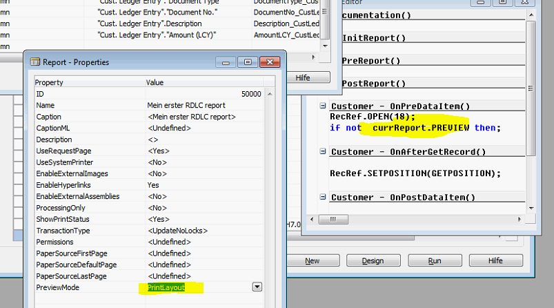The image size is (554, 308).
Task: Open the PreviewMode value dropdown arrow
Action: coord(257,287)
